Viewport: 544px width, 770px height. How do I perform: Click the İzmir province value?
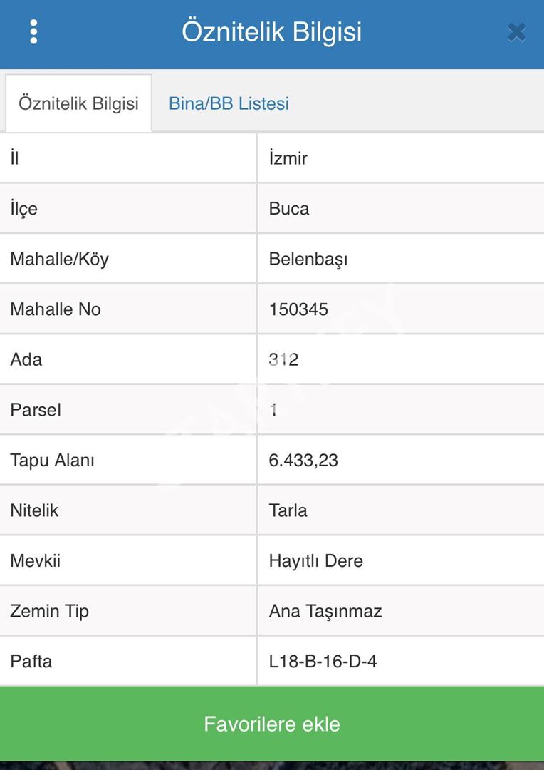pyautogui.click(x=288, y=158)
